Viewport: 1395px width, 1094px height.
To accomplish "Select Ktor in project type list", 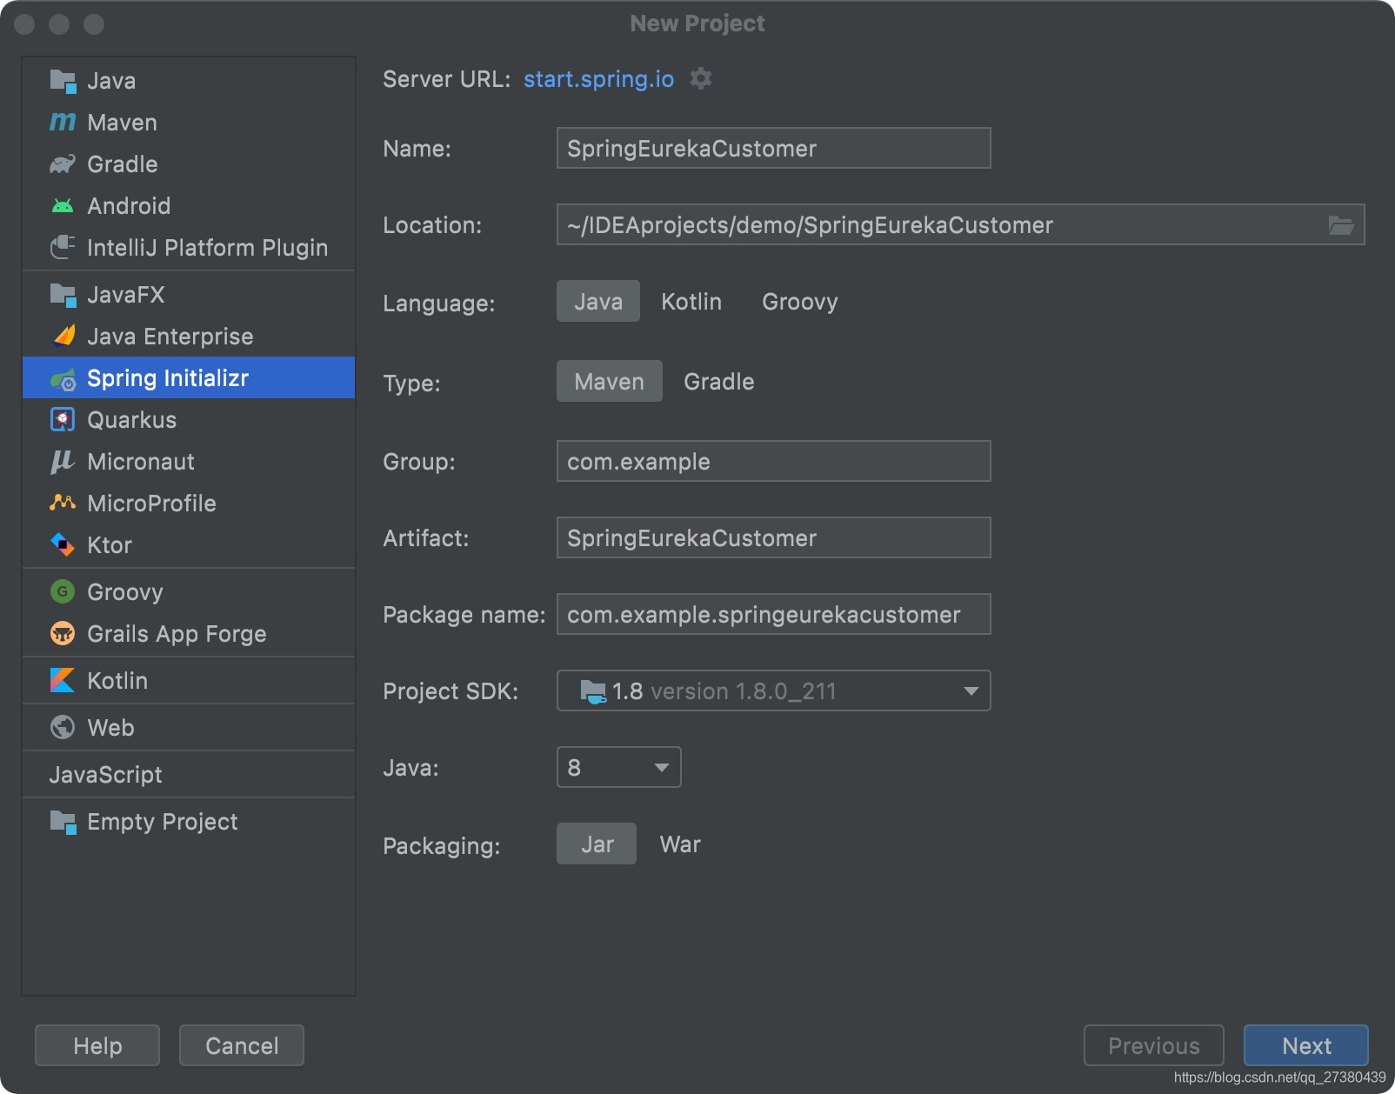I will 189,545.
